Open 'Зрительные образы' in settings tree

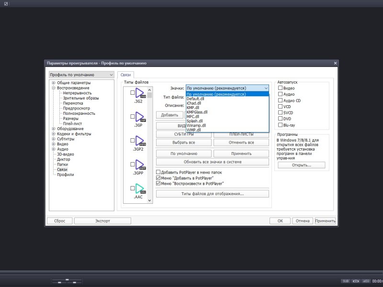click(x=81, y=98)
